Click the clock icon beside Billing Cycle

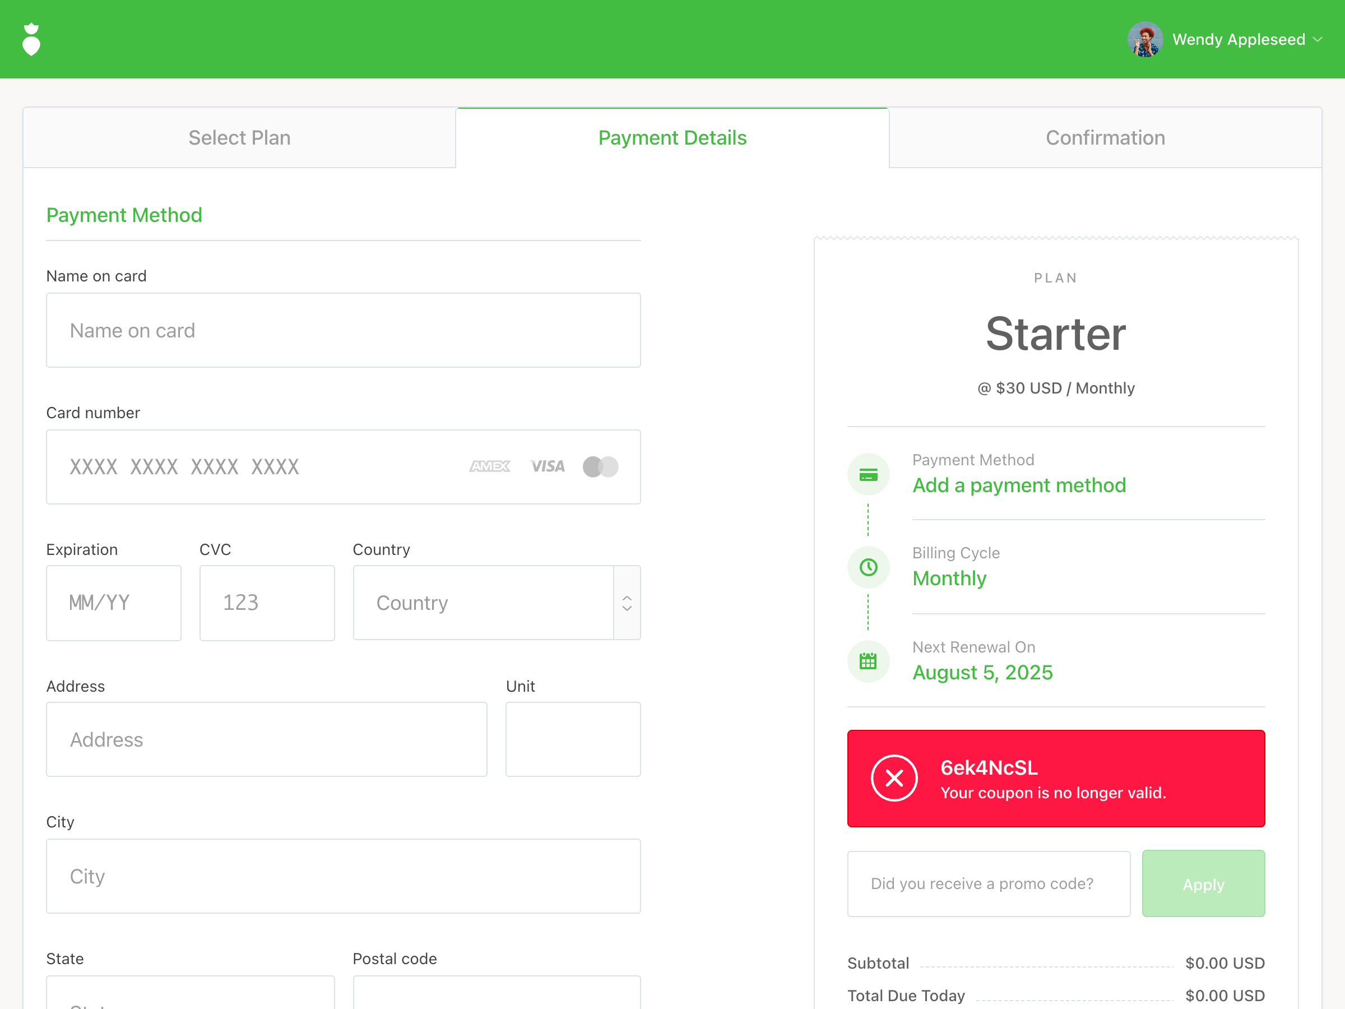point(868,567)
